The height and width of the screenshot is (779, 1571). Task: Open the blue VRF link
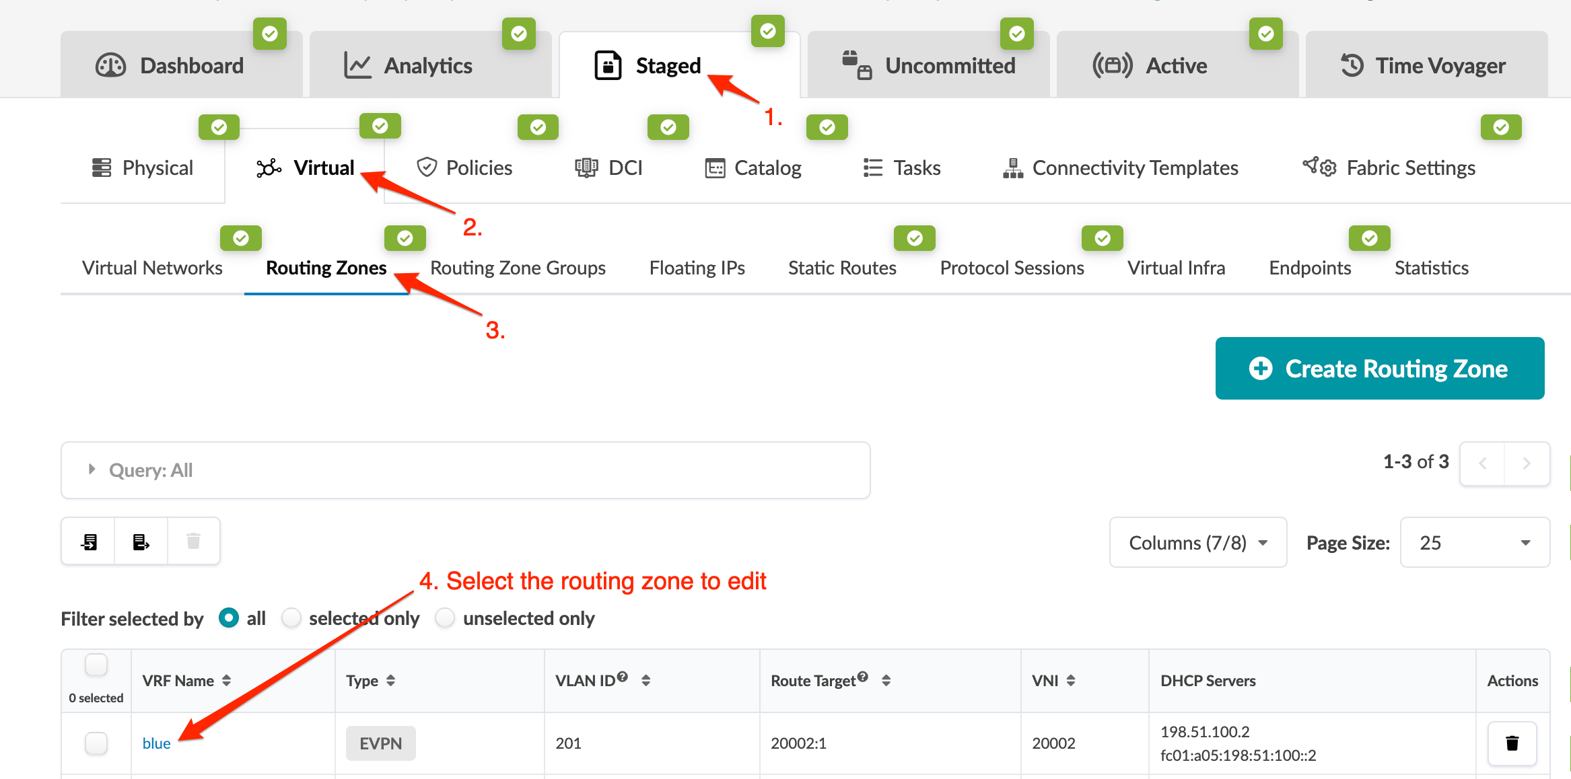pyautogui.click(x=156, y=743)
